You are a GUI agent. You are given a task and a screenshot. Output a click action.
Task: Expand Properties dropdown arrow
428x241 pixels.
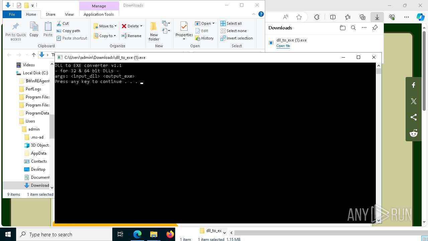point(184,39)
